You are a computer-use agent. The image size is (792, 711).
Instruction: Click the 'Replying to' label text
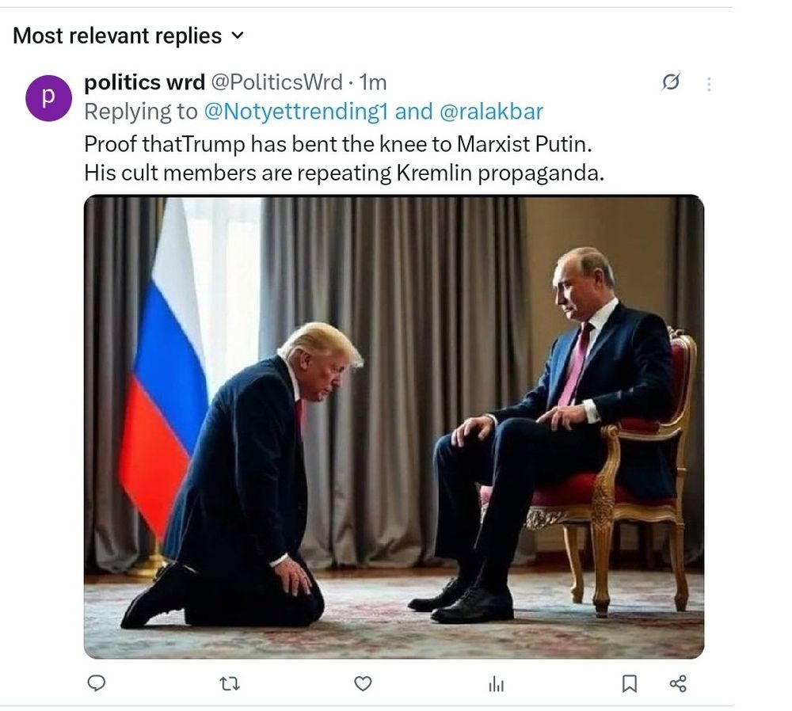140,112
